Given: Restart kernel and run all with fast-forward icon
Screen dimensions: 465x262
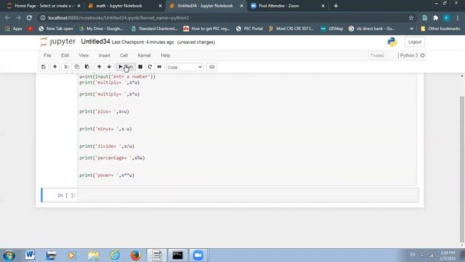Looking at the screenshot, I should [160, 67].
